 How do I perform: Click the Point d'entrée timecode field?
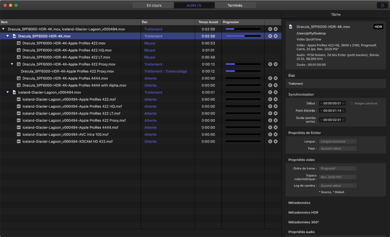coord(332,111)
